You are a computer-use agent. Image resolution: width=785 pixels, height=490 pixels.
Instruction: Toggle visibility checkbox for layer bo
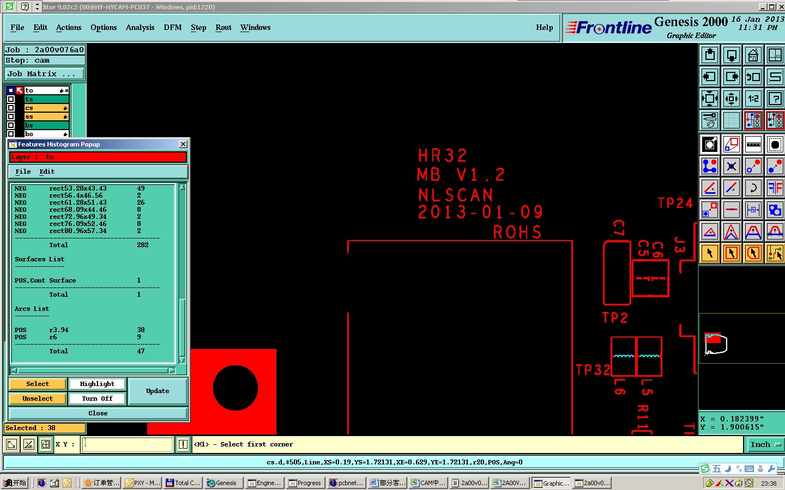pos(11,134)
